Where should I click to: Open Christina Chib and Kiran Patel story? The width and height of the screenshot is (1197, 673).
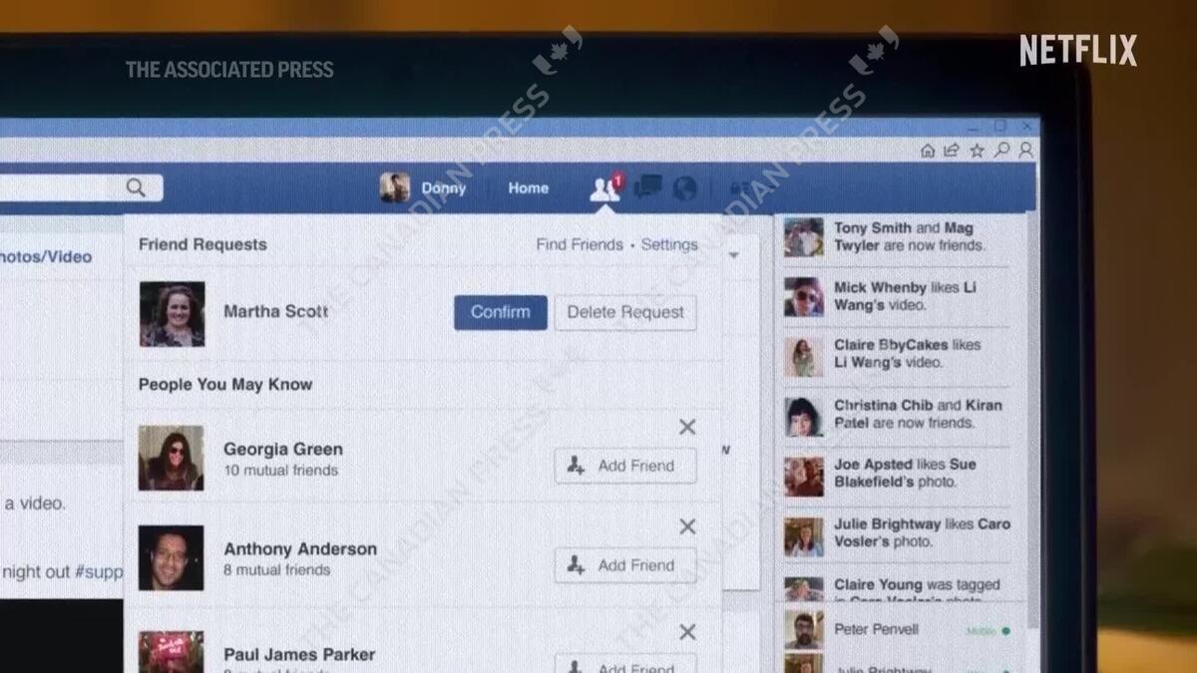pos(919,414)
